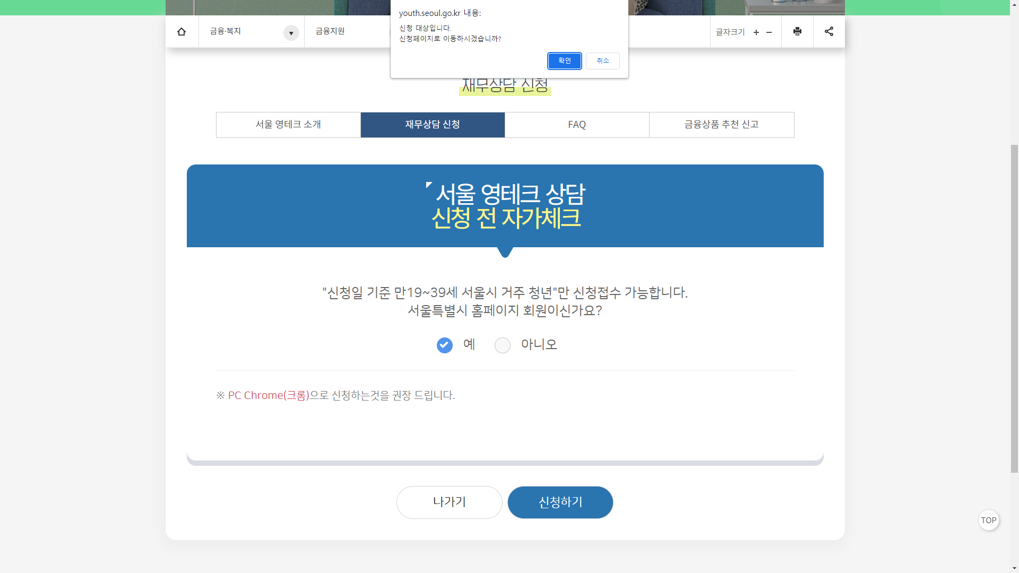
Task: Click the share icon
Action: point(829,32)
